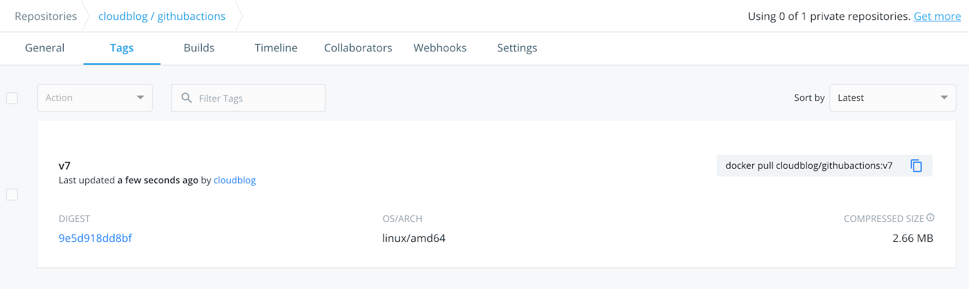969x289 pixels.
Task: Open the Collaborators tab
Action: [358, 48]
